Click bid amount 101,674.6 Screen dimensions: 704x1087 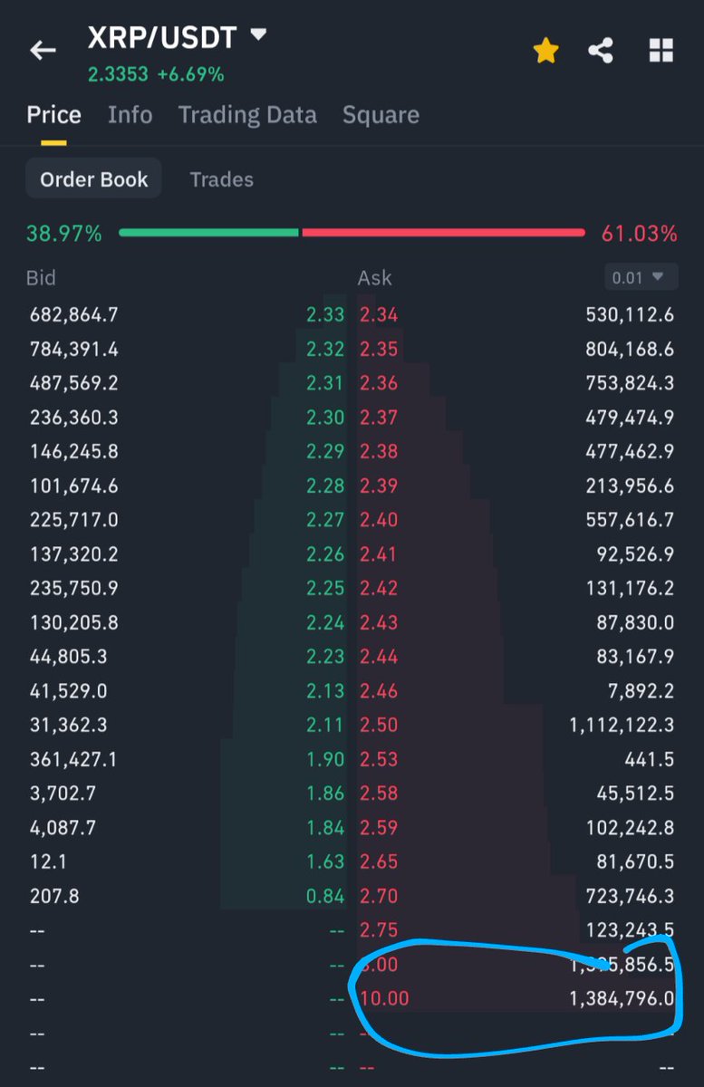pyautogui.click(x=73, y=486)
